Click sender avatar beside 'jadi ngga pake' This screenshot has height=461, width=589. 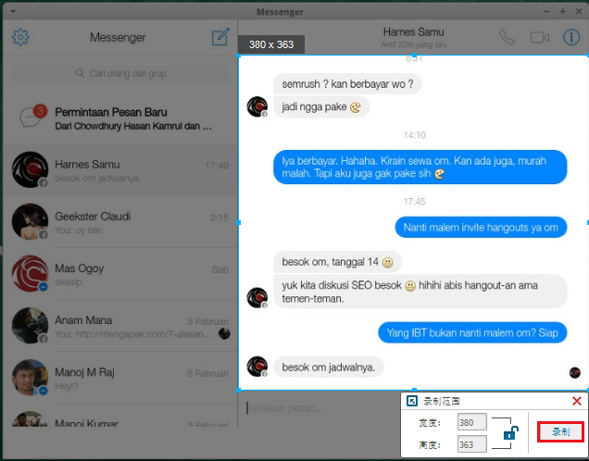(x=257, y=106)
